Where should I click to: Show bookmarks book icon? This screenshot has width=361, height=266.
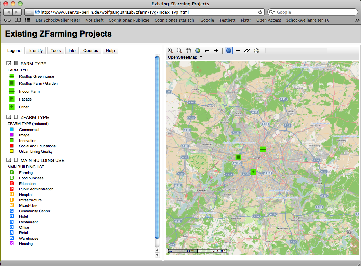click(17, 20)
